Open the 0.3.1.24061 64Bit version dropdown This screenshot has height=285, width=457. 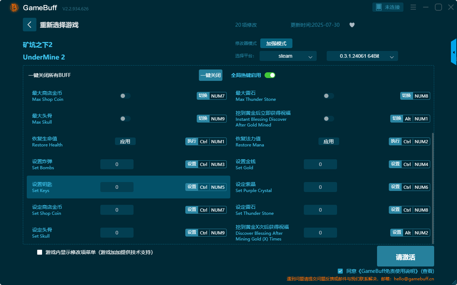362,56
